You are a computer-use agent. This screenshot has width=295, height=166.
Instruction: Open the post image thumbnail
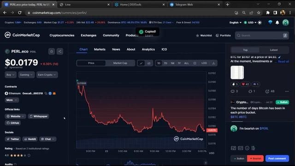click(237, 72)
